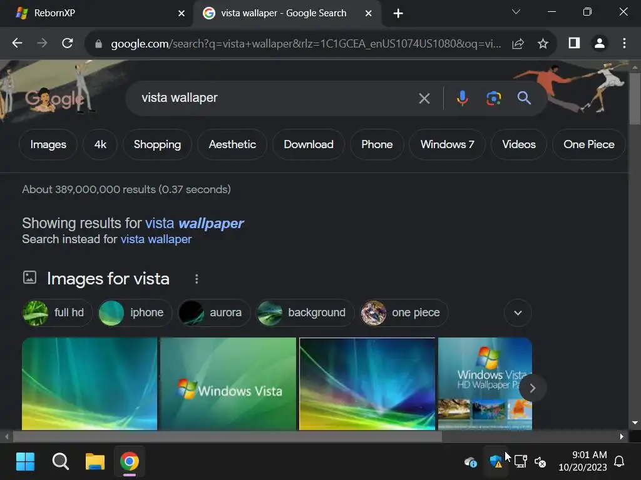Open the Chrome profile menu
Screen dimensions: 641x480
tap(600, 43)
